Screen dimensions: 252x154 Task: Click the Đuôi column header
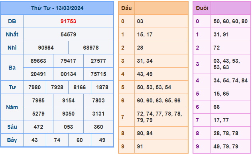(x=202, y=8)
